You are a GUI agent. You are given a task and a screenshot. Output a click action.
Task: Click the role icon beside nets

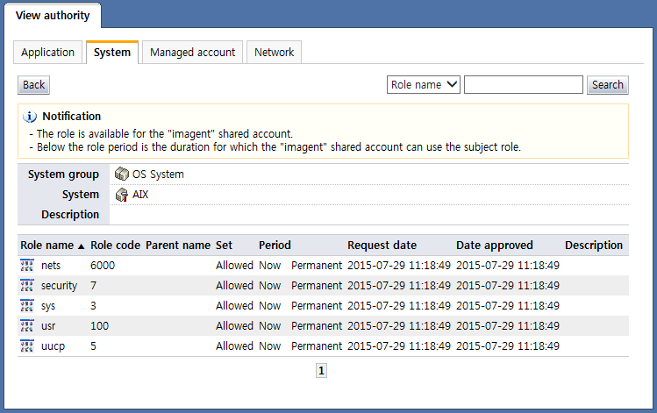[x=26, y=266]
